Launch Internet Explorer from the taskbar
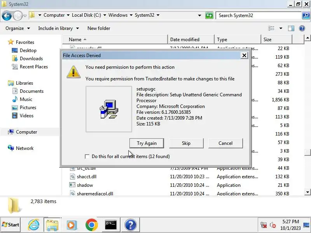Viewport: 311px width, 233px height. coord(33,225)
